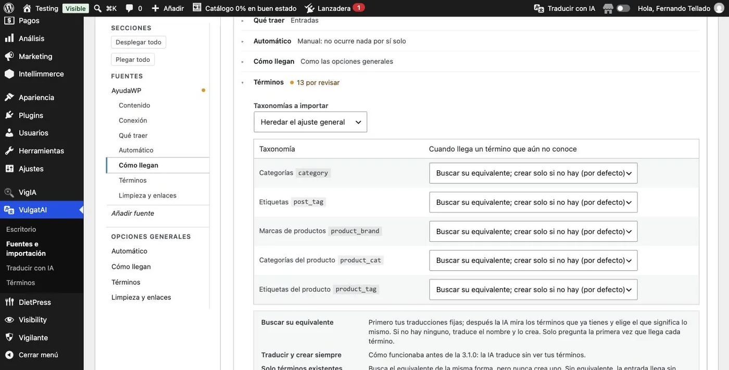The width and height of the screenshot is (729, 370).
Task: Open the Ajustes settings icon
Action: (9, 168)
